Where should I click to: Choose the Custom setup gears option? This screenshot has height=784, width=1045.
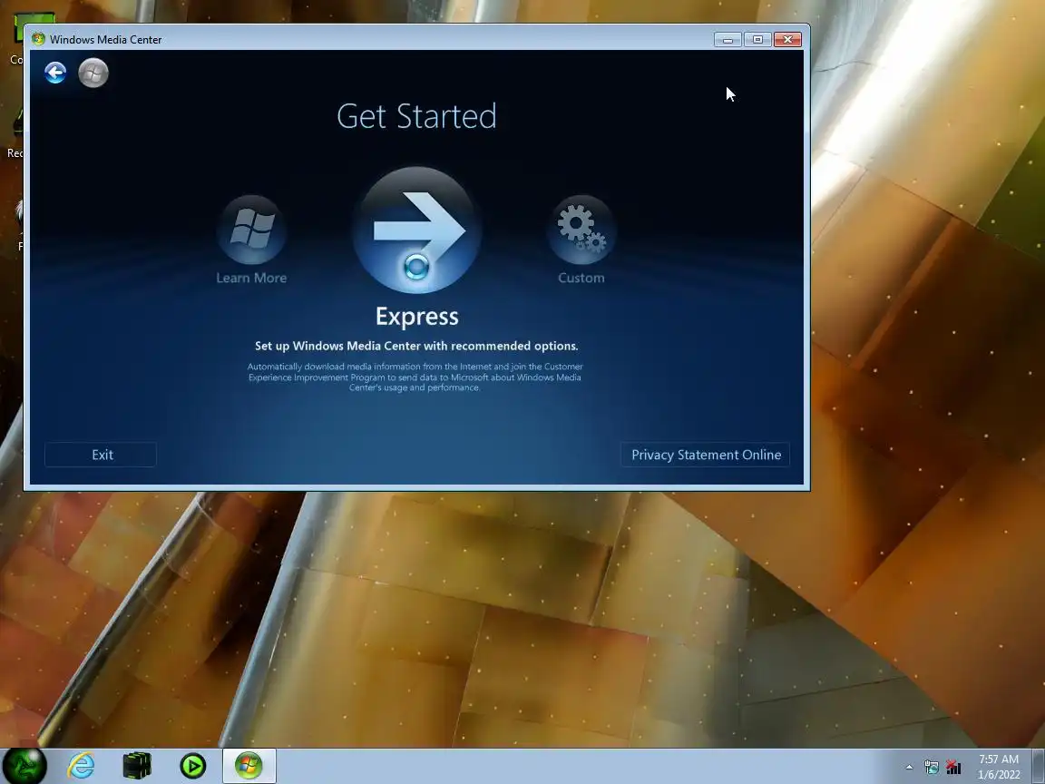pos(581,230)
